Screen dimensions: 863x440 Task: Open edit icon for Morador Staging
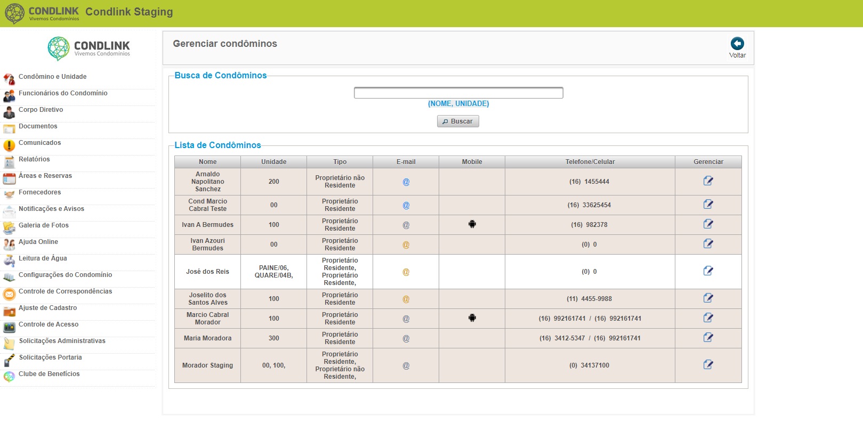(x=708, y=365)
